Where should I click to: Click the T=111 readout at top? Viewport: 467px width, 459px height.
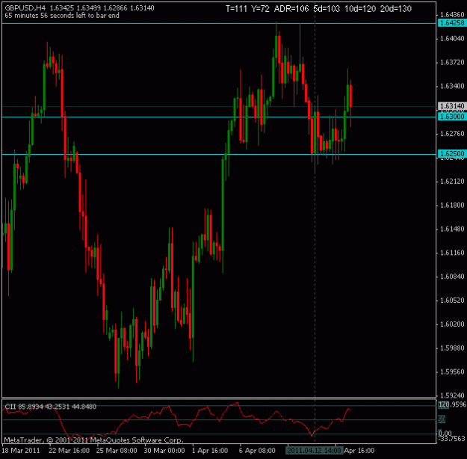pyautogui.click(x=236, y=9)
